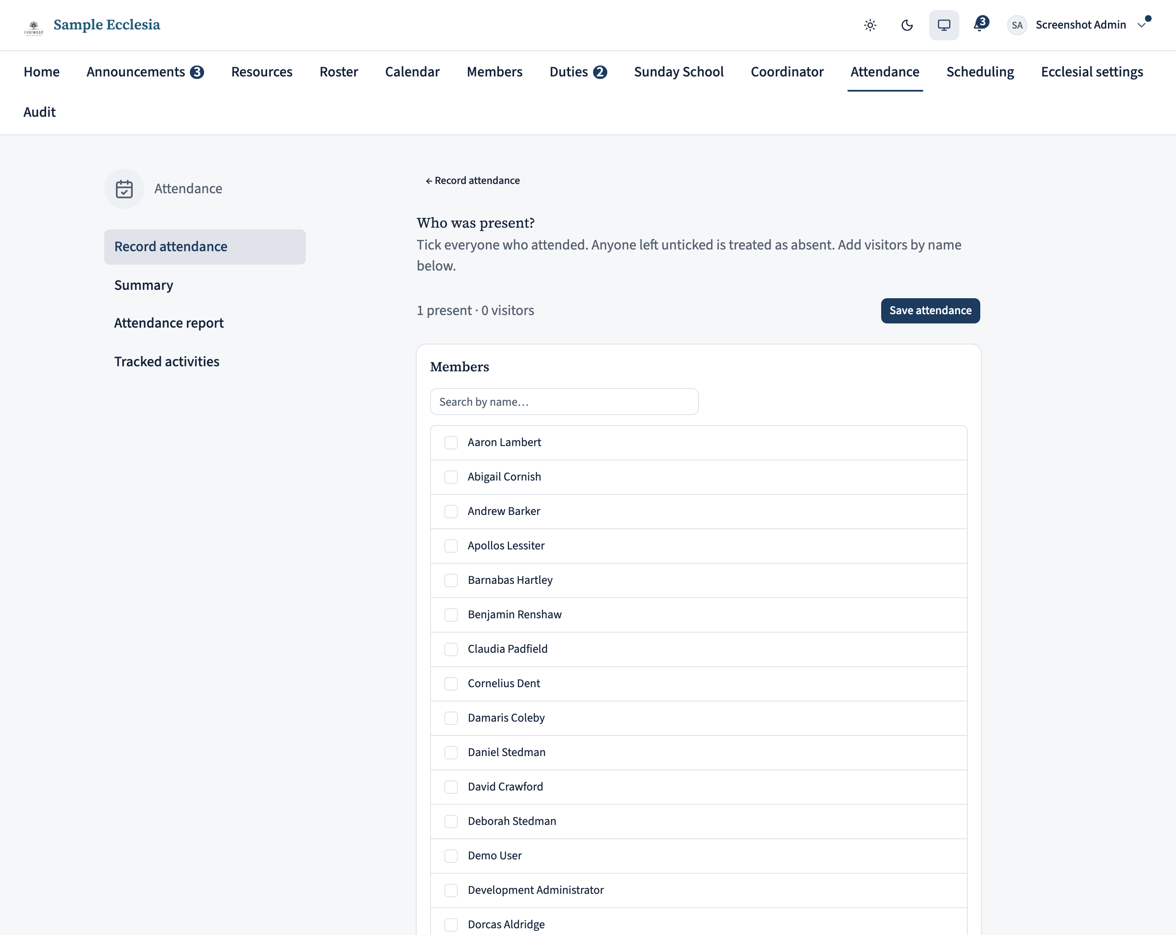Click Save attendance button
1176x935 pixels.
pyautogui.click(x=930, y=310)
